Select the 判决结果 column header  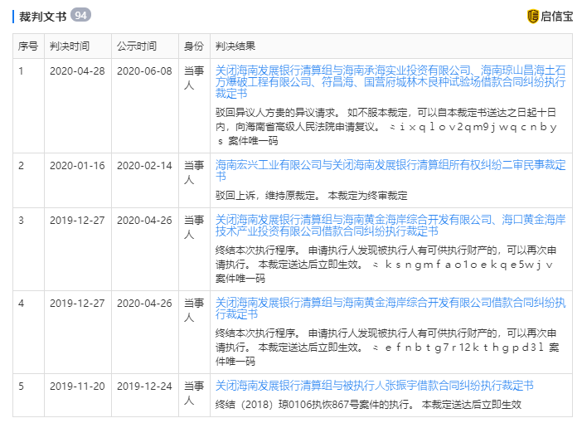point(235,46)
